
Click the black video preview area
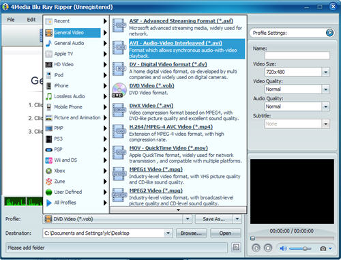click(292, 191)
